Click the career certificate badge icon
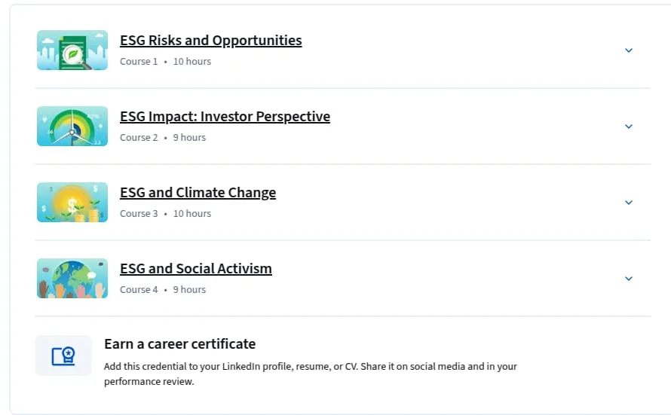Screen dimensions: 671x415 tap(63, 355)
